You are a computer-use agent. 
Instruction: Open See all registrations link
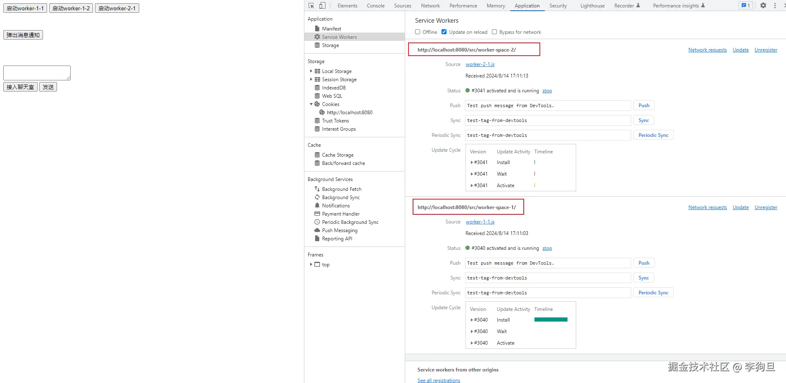click(x=439, y=380)
